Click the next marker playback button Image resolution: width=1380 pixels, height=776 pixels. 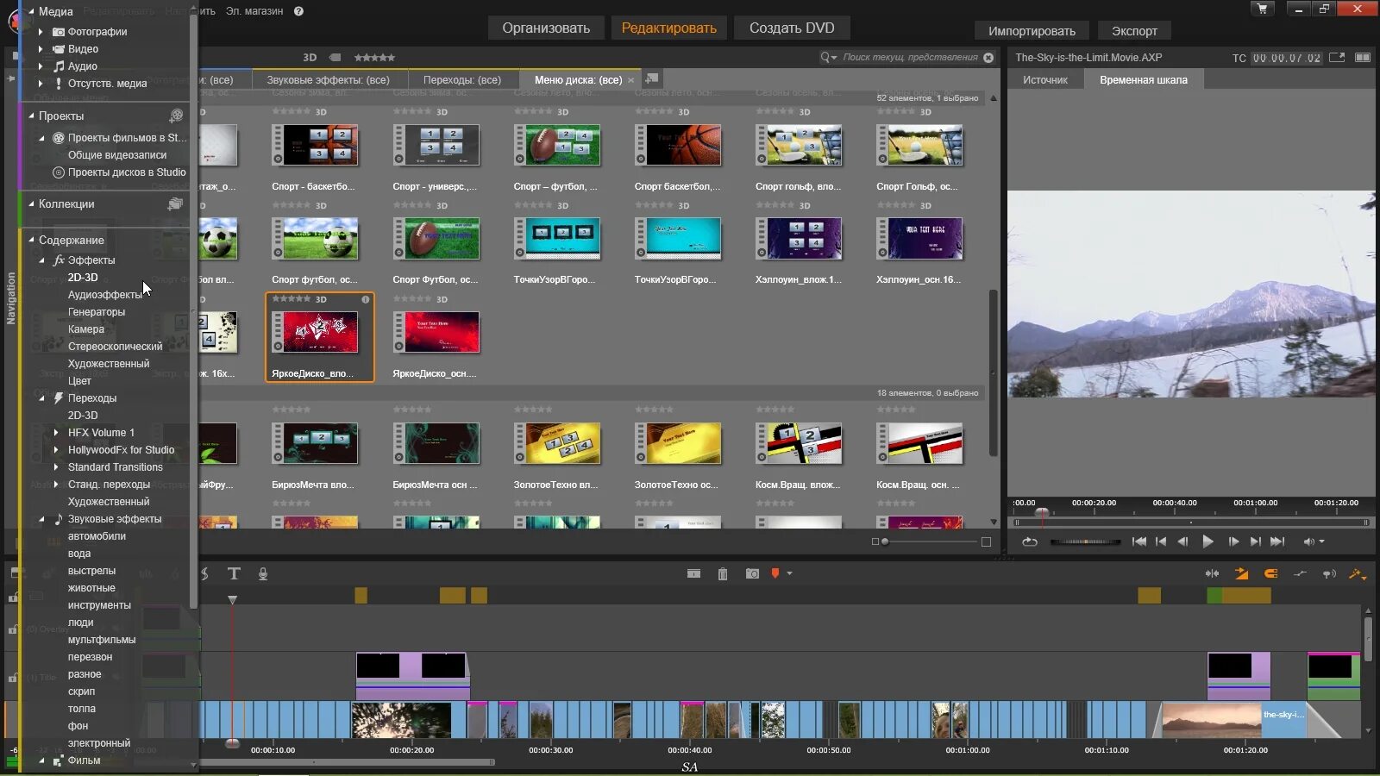1255,541
